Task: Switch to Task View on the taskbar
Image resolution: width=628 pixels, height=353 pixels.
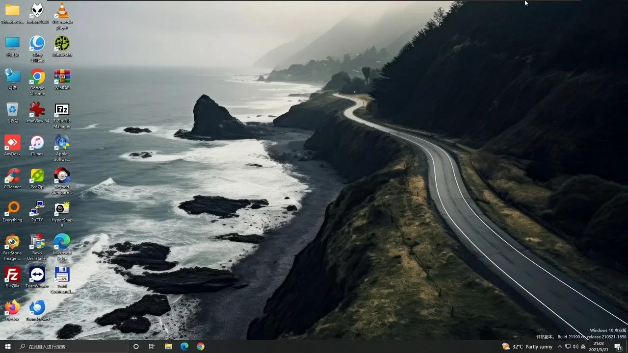Action: tap(152, 347)
